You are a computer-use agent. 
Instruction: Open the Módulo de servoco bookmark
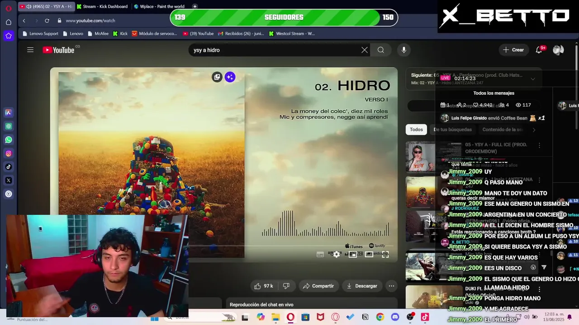(154, 33)
